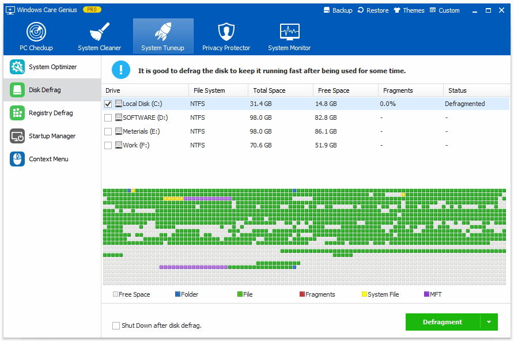Click the Disk Defrag drive icon

(x=17, y=90)
